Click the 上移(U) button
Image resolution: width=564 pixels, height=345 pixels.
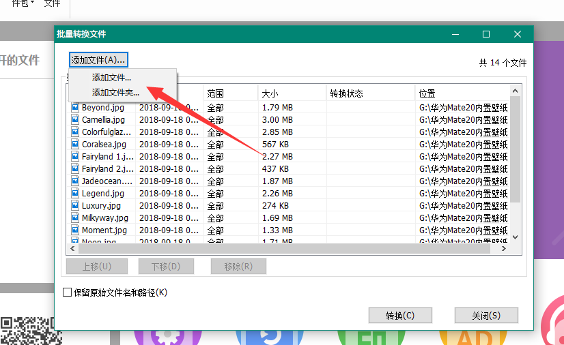pos(97,267)
